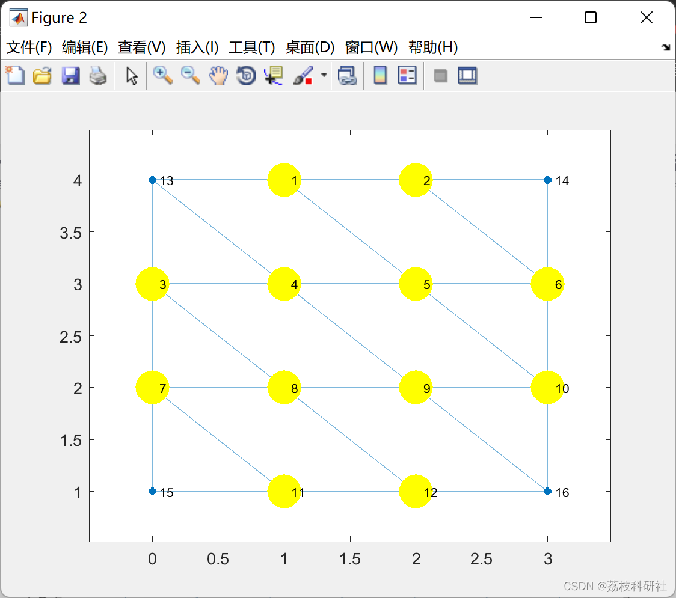Screen dimensions: 676x598
Task: Click yellow graph node 6
Action: (547, 284)
